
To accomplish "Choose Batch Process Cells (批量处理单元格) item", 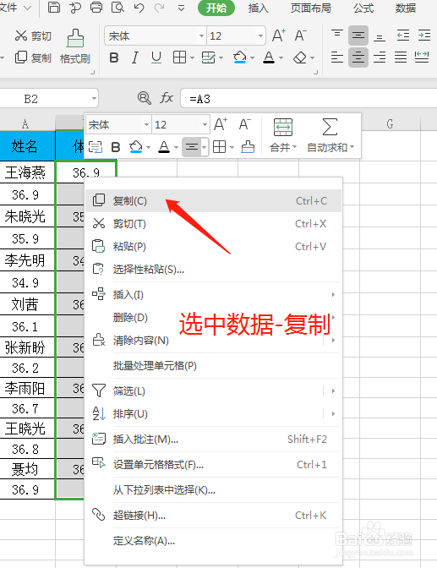I will [213, 365].
